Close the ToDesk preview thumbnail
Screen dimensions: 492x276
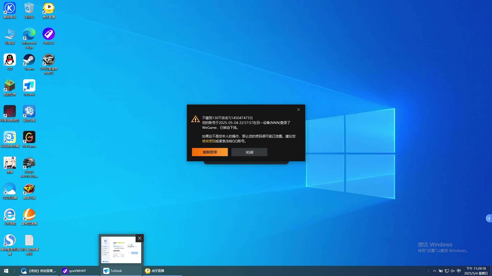tap(139, 238)
